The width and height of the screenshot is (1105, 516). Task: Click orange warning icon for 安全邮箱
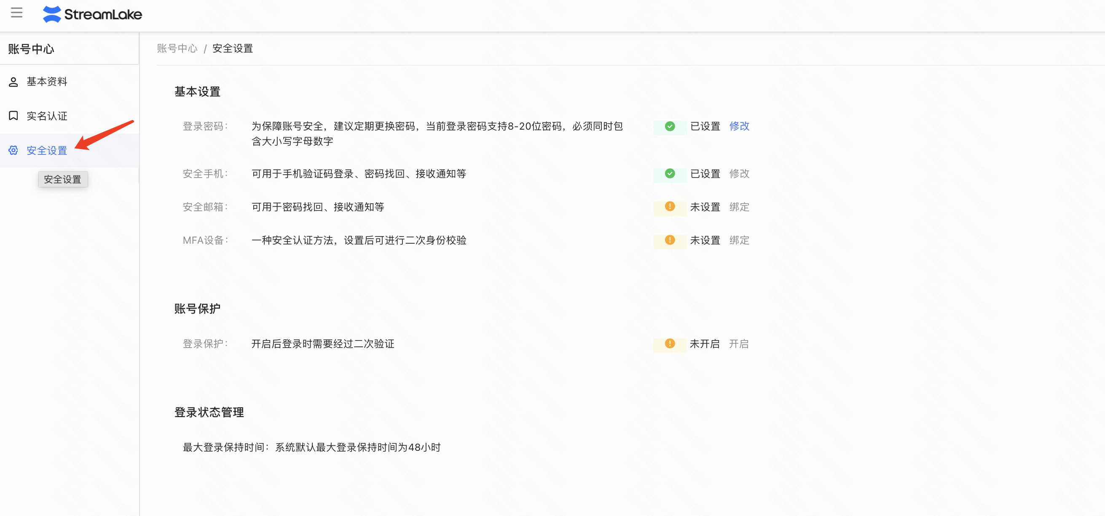pos(670,207)
